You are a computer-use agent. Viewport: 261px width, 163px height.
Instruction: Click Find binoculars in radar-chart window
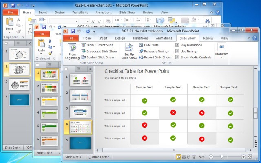click(207, 21)
